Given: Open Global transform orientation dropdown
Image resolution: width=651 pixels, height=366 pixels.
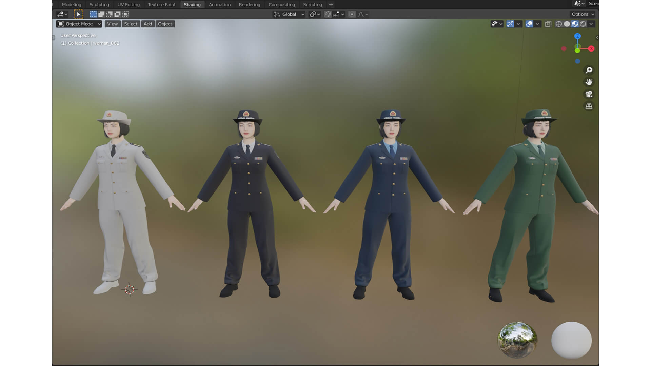Looking at the screenshot, I should click(289, 14).
